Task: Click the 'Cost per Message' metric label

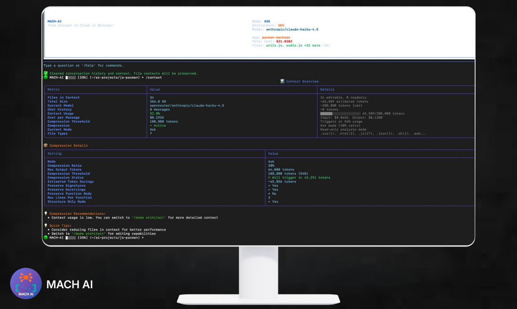Action: 64,118
